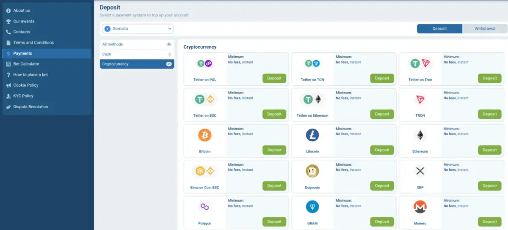Click the XRP logo icon
This screenshot has height=230, width=508.
[420, 171]
